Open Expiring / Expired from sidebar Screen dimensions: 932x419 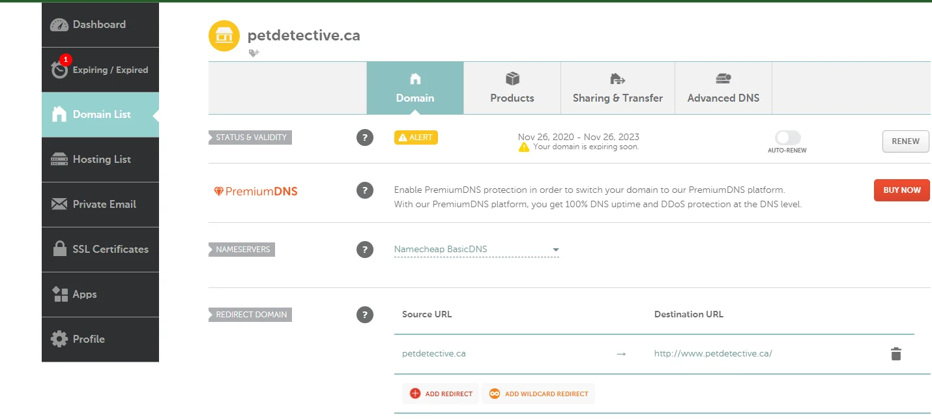(x=100, y=70)
